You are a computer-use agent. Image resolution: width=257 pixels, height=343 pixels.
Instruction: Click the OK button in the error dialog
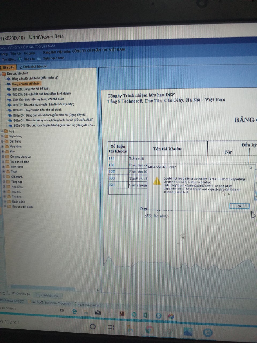tap(239, 206)
